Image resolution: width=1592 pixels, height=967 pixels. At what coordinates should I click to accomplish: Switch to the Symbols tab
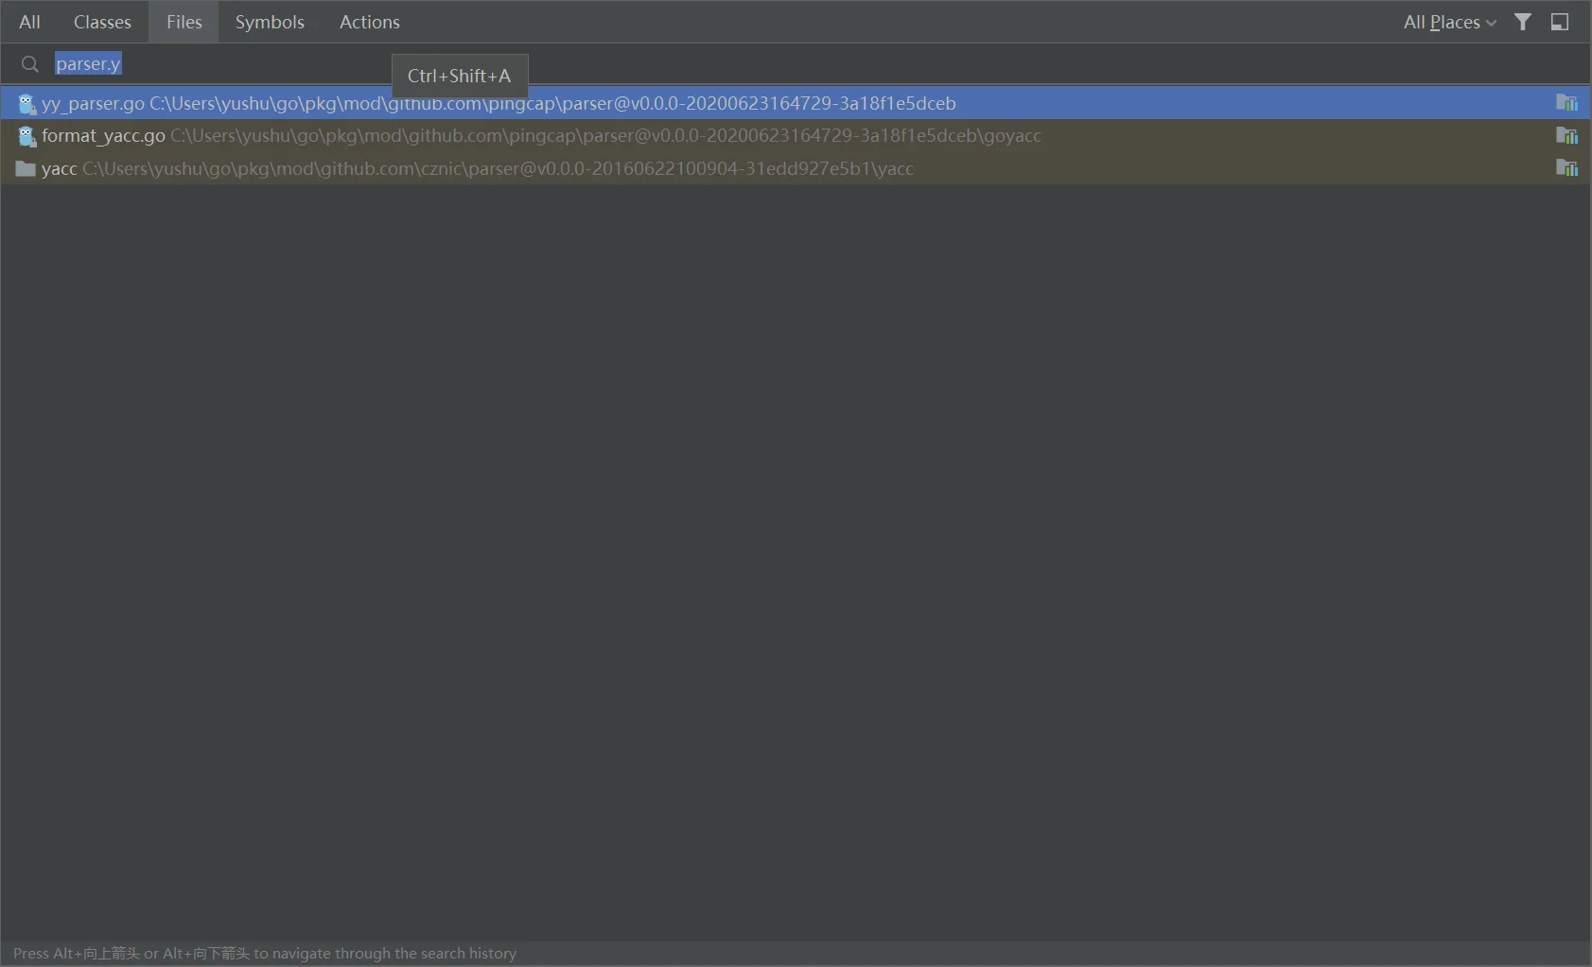[270, 21]
